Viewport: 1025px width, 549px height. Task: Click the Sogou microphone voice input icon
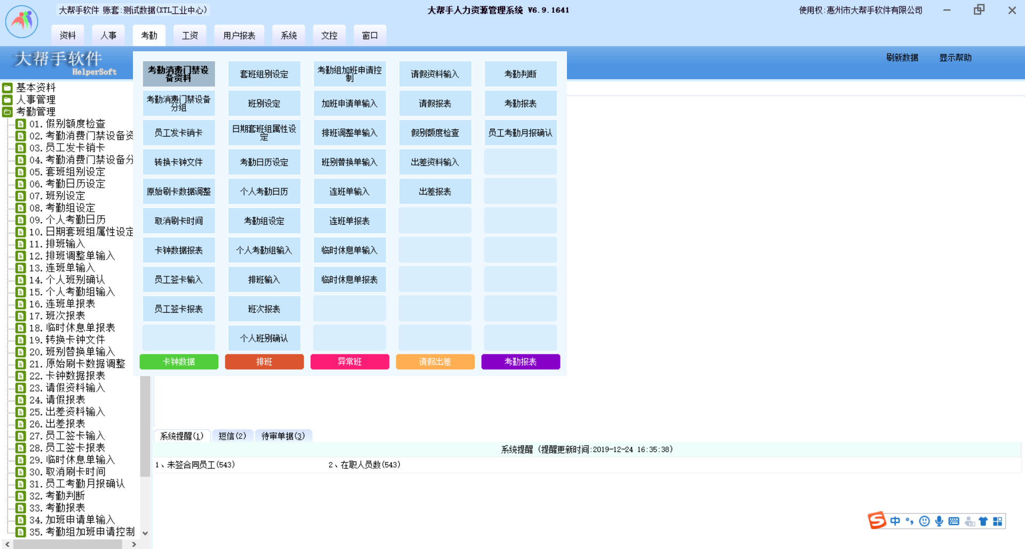(x=939, y=521)
